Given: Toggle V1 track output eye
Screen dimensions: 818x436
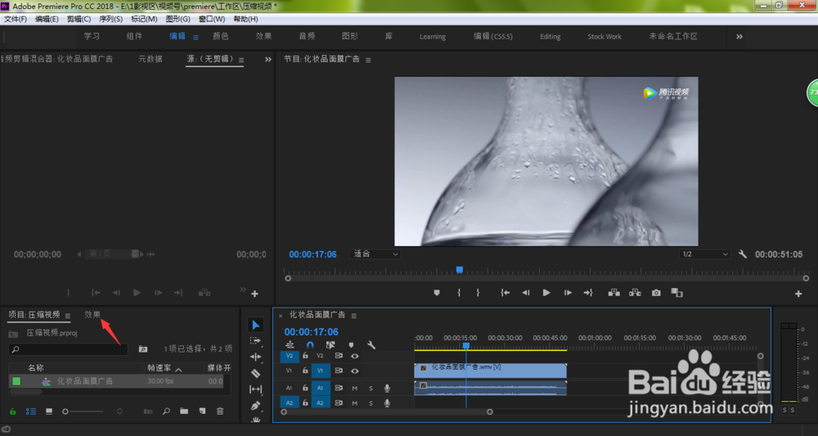Looking at the screenshot, I should coord(355,371).
